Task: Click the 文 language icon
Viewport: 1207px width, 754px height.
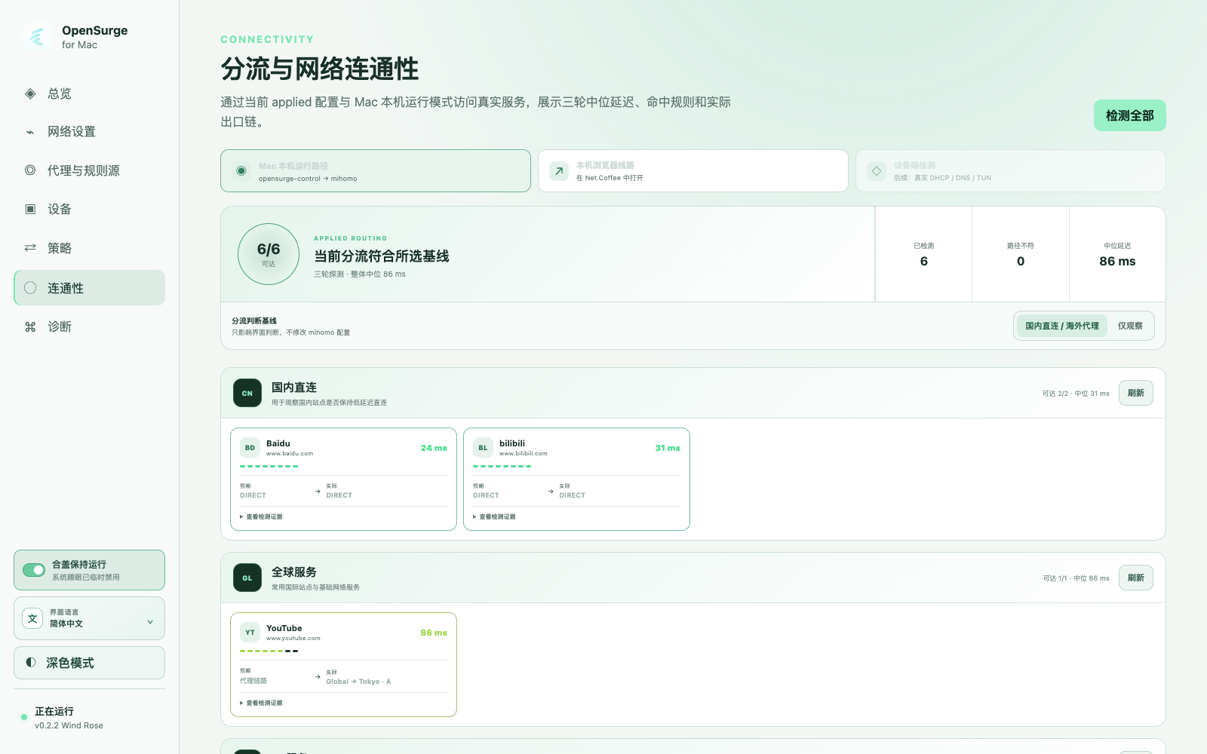Action: (x=32, y=618)
